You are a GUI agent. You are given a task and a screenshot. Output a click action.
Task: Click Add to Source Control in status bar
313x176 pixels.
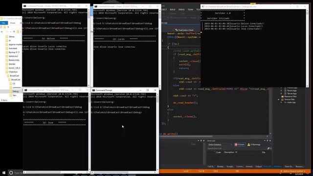pyautogui.click(x=292, y=171)
